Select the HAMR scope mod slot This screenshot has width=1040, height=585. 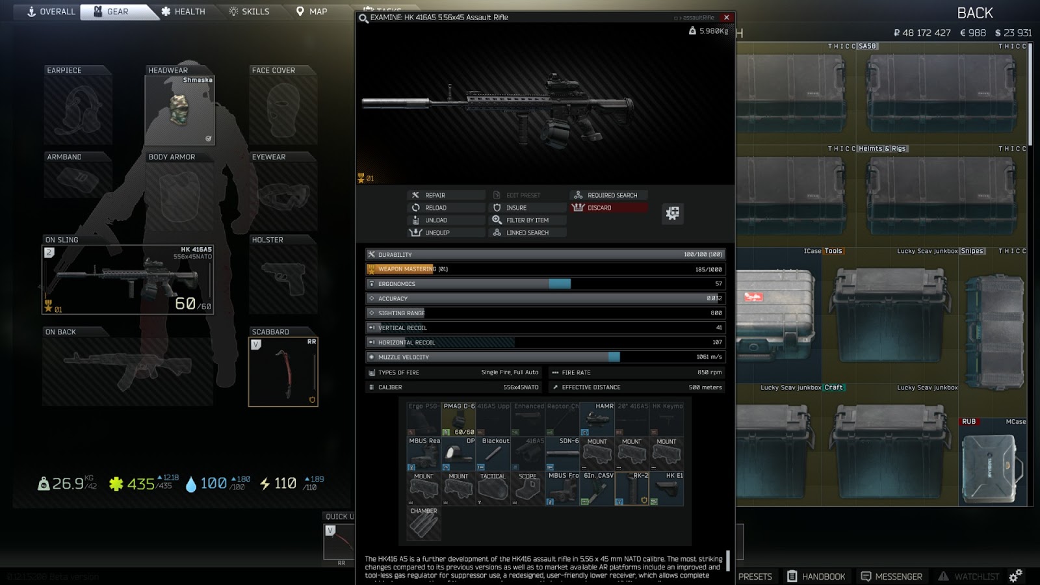(x=597, y=419)
